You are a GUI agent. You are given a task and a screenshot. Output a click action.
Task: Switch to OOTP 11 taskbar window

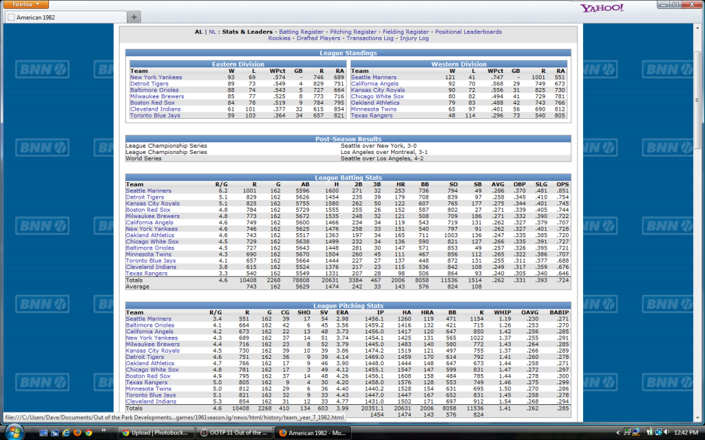(x=234, y=433)
